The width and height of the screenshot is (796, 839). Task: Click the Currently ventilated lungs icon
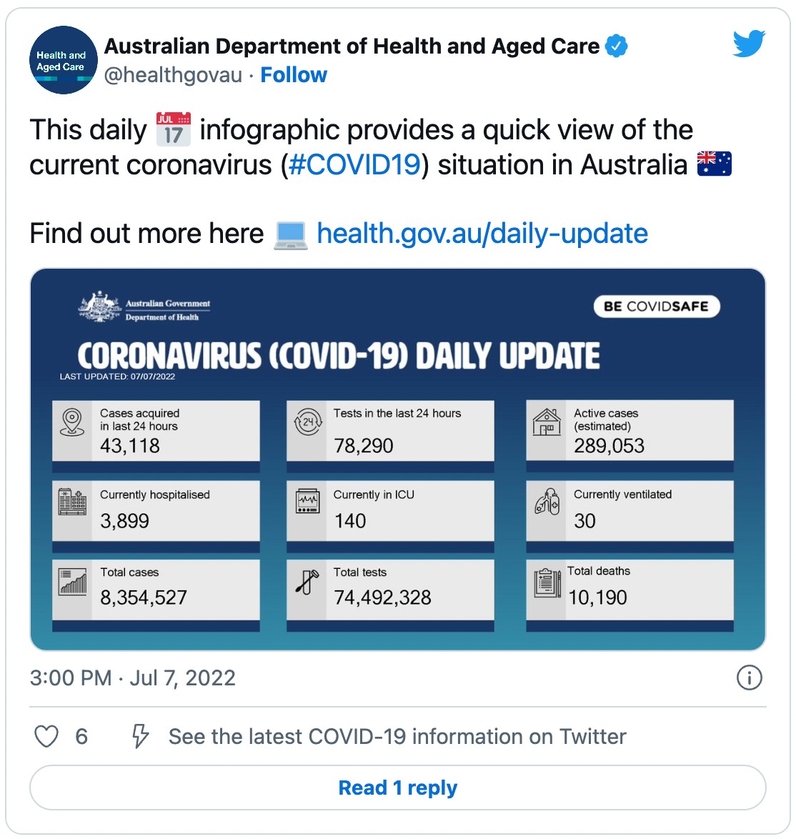click(547, 502)
